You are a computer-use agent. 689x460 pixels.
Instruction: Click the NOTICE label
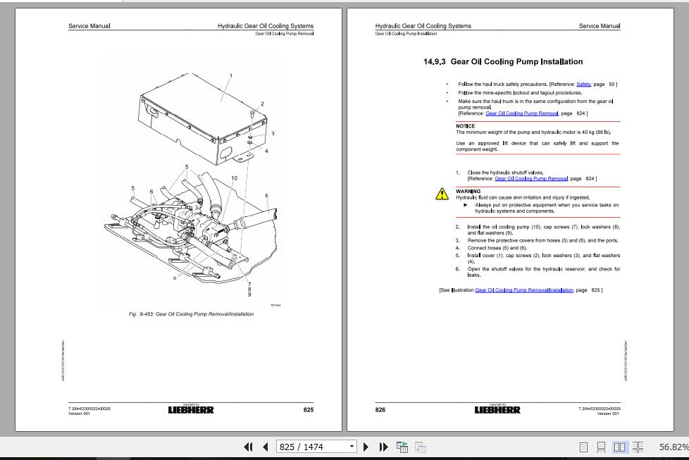coord(466,126)
